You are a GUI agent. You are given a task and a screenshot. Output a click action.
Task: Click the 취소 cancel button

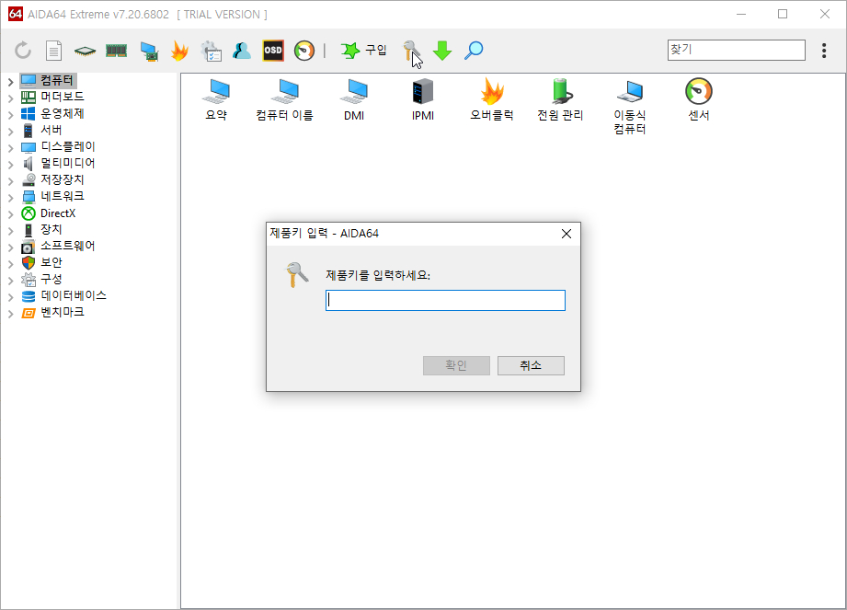click(531, 365)
